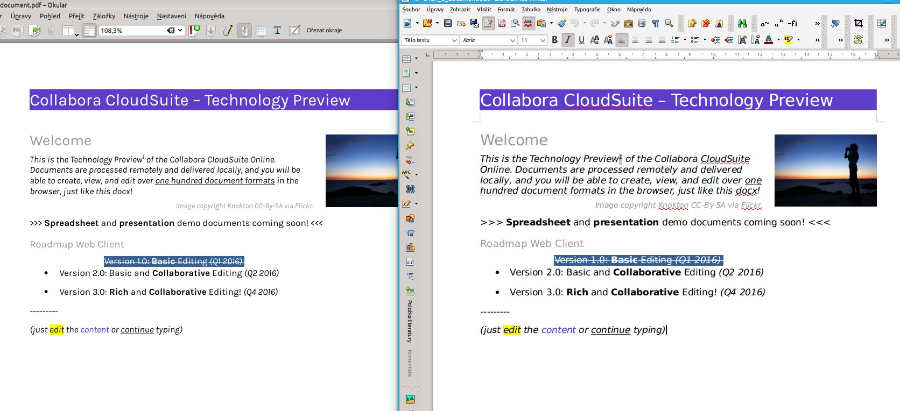The height and width of the screenshot is (411, 900).
Task: Open Print Preview icon in Writer toolbar
Action: 515,23
